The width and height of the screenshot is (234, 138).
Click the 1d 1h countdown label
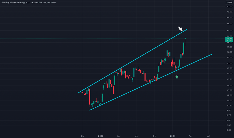pyautogui.click(x=229, y=40)
